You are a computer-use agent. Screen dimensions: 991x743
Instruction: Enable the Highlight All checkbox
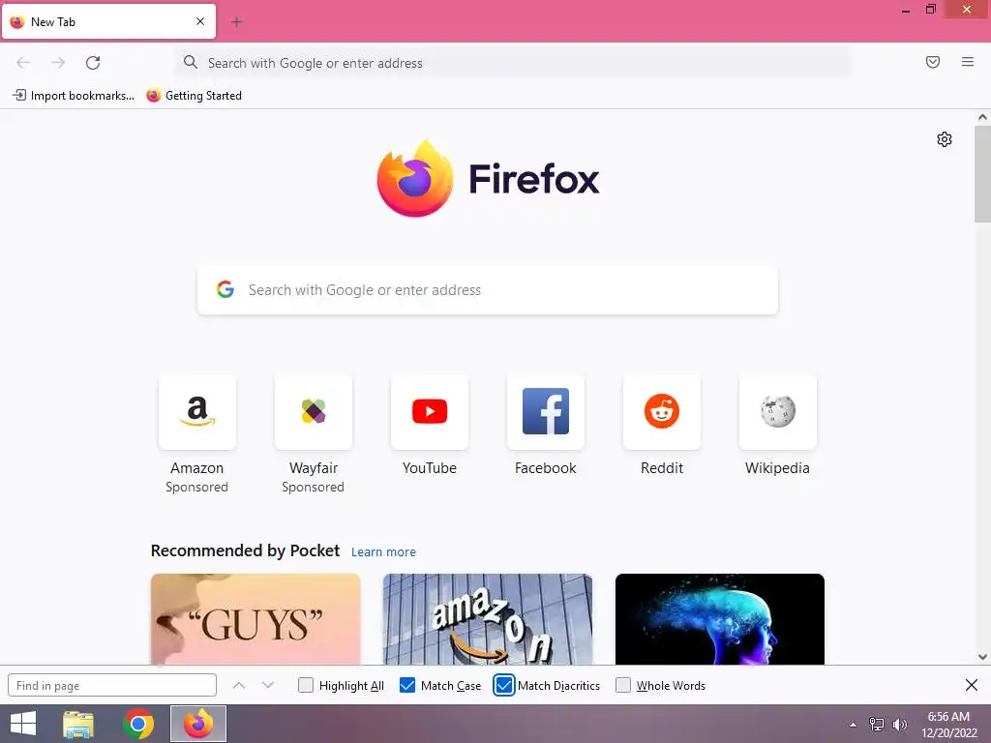click(305, 686)
